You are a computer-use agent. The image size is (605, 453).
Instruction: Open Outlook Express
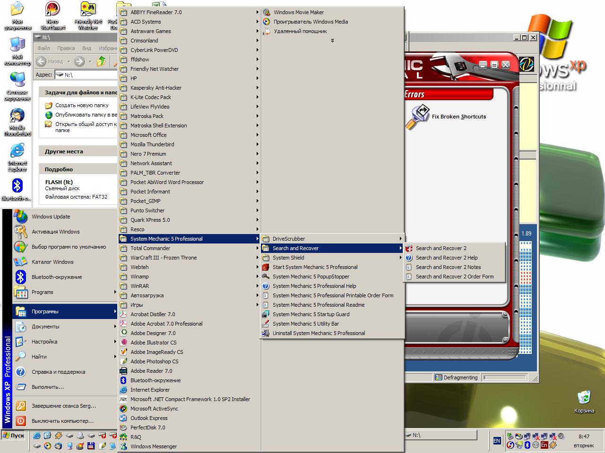[x=190, y=418]
